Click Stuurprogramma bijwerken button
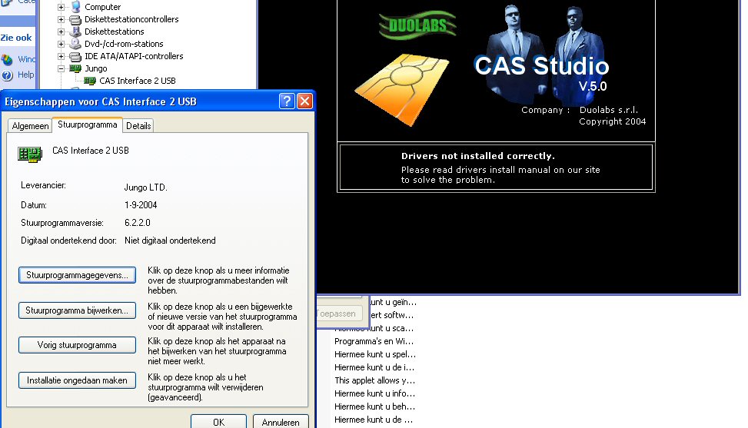Screen dimensions: 748x428 (x=78, y=310)
